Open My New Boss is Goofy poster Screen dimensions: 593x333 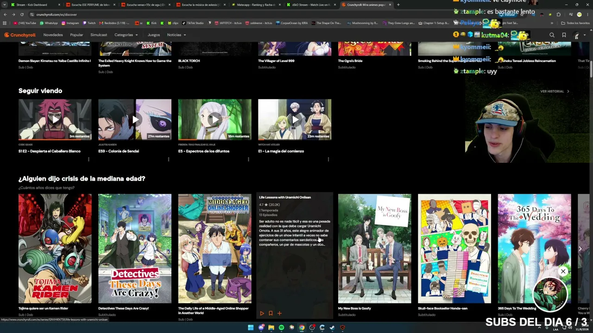pyautogui.click(x=374, y=248)
